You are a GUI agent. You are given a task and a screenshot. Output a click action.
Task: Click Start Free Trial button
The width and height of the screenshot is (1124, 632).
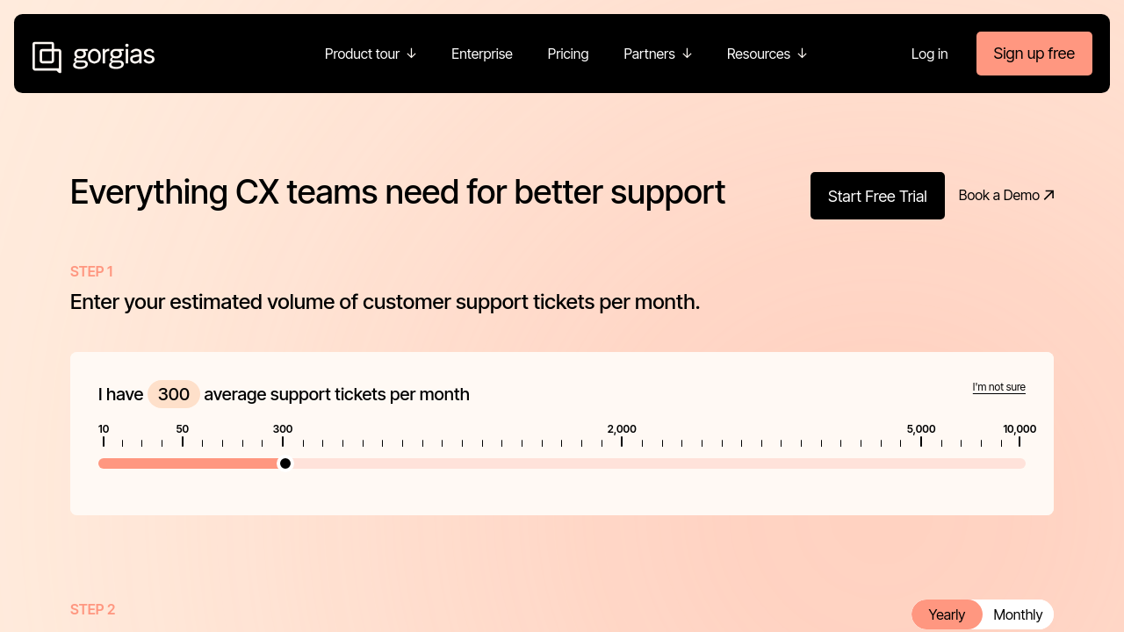(877, 196)
